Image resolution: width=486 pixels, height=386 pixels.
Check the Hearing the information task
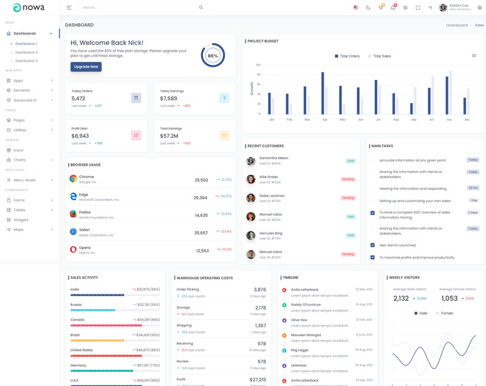point(372,189)
